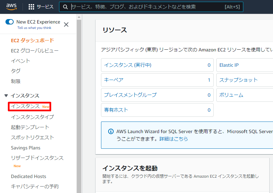Open Tell us what you think link
273x193 pixels.
[34, 28]
